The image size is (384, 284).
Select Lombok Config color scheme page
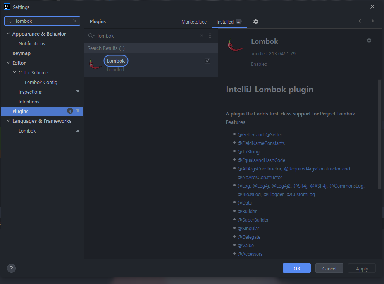click(41, 82)
